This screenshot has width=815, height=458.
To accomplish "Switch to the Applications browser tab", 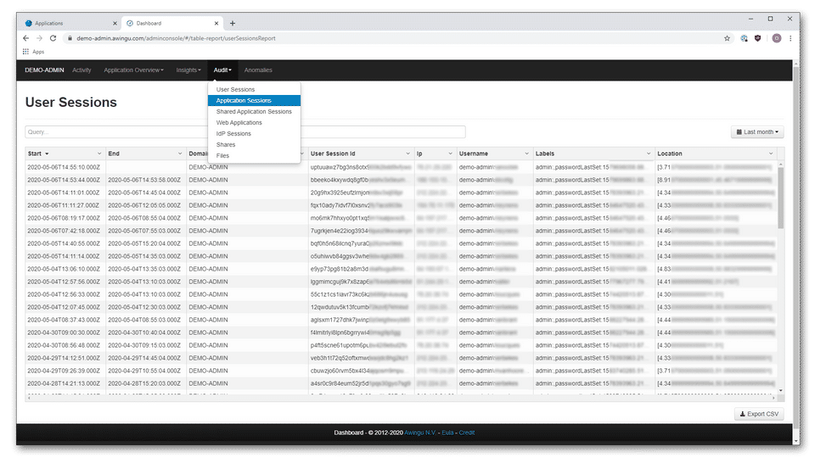I will tap(70, 24).
